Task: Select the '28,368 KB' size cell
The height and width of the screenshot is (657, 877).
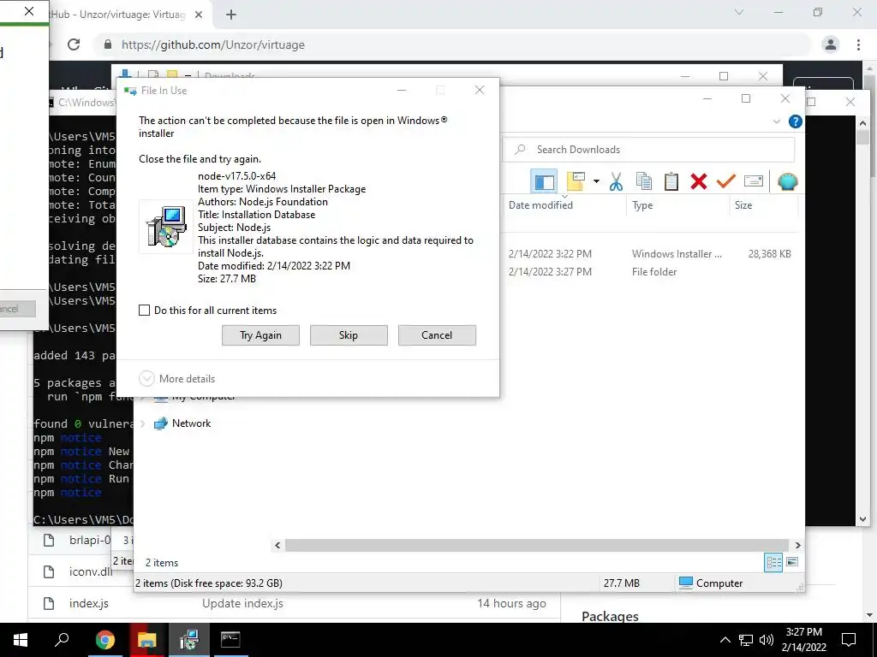Action: 770,253
